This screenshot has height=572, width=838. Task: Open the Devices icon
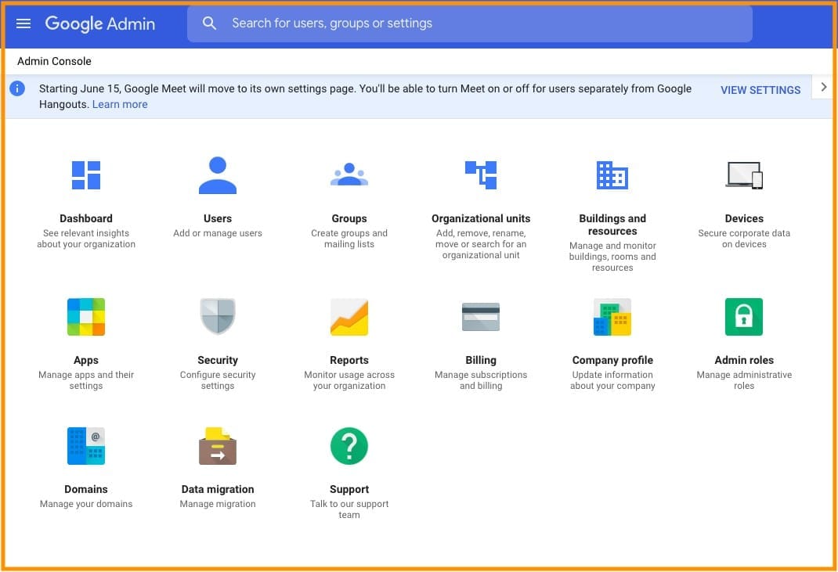click(x=744, y=175)
